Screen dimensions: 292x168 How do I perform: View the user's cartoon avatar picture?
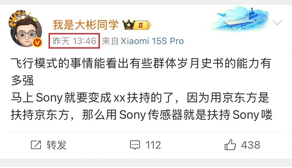point(26,31)
